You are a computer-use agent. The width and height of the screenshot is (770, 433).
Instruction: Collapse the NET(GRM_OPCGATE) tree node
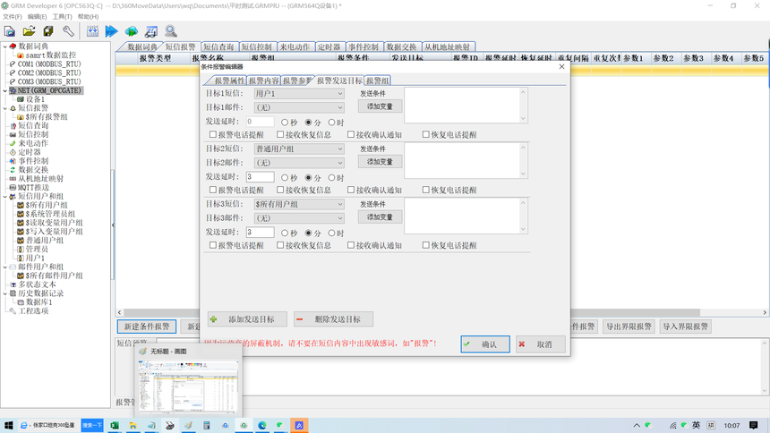(x=5, y=90)
